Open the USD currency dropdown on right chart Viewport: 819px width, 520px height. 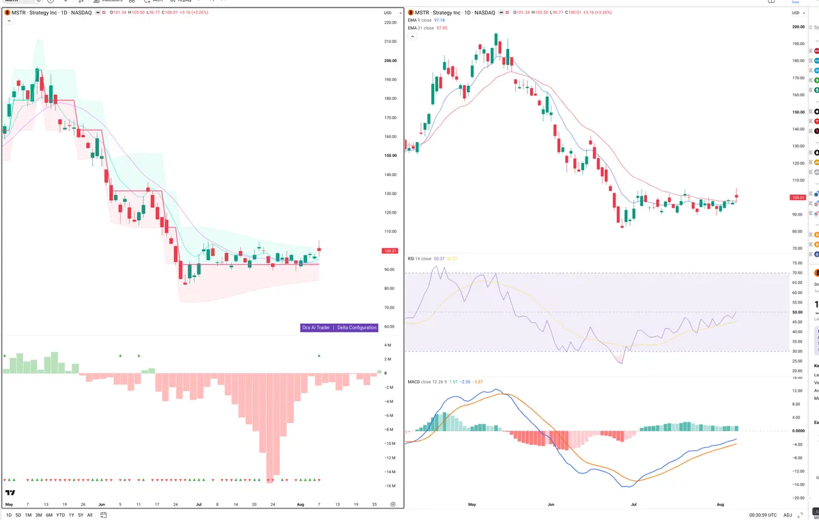797,13
